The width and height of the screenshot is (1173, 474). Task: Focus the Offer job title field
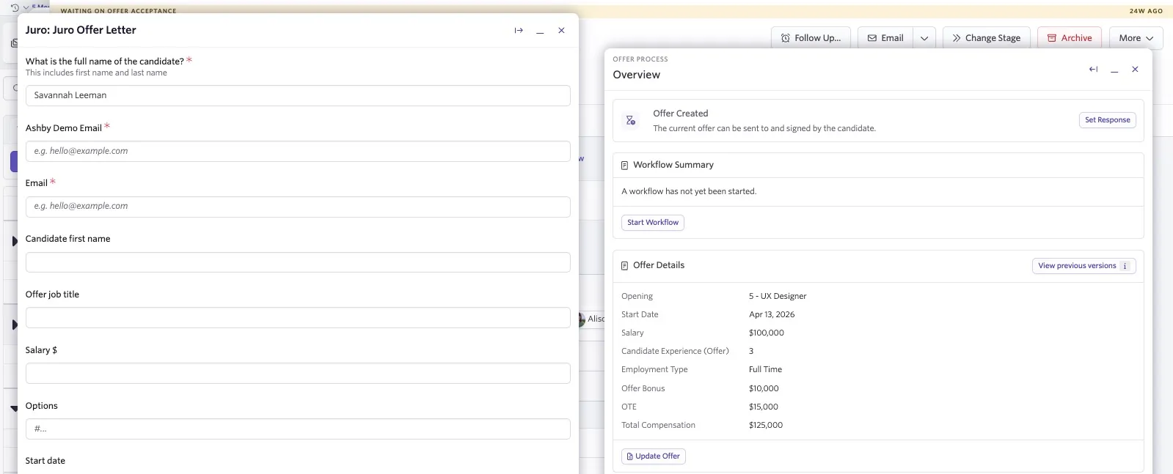pos(298,317)
